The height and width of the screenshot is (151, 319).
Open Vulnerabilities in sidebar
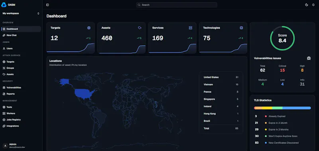[21, 87]
